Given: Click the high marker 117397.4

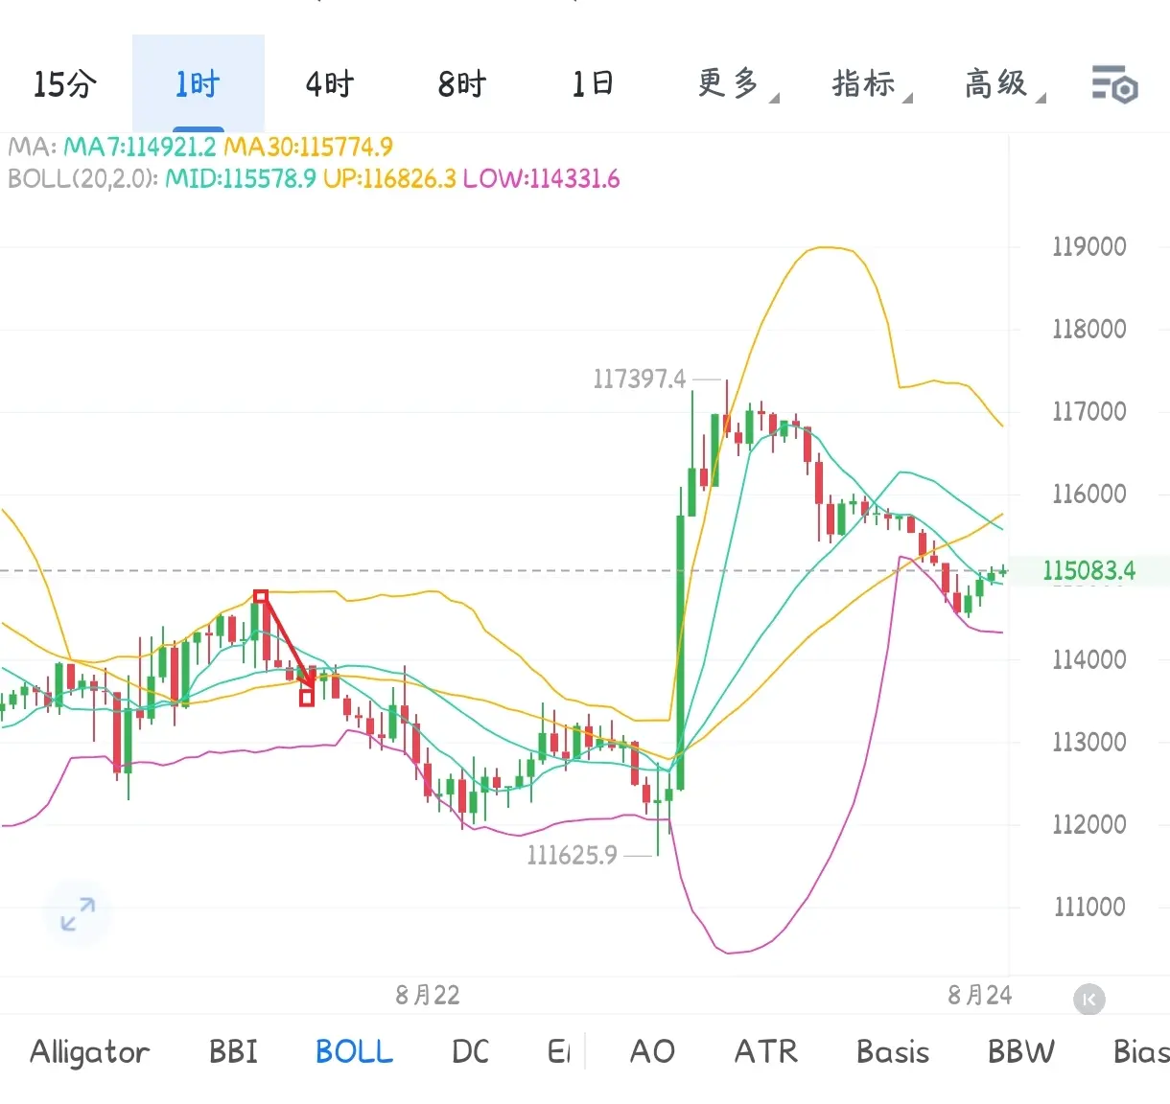Looking at the screenshot, I should pos(640,379).
